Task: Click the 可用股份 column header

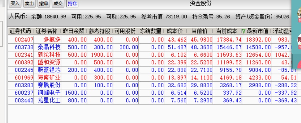Action: (125, 31)
